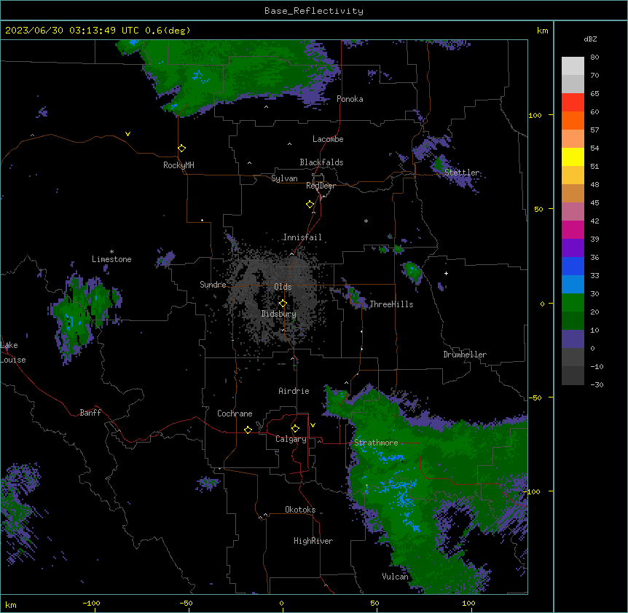Screen dimensions: 628x613
Task: Click the Okotoks town label
Action: pyautogui.click(x=300, y=510)
